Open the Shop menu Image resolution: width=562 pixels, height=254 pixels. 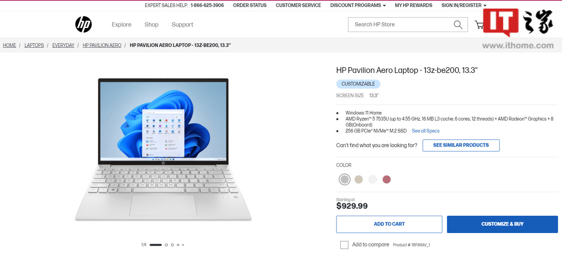151,25
